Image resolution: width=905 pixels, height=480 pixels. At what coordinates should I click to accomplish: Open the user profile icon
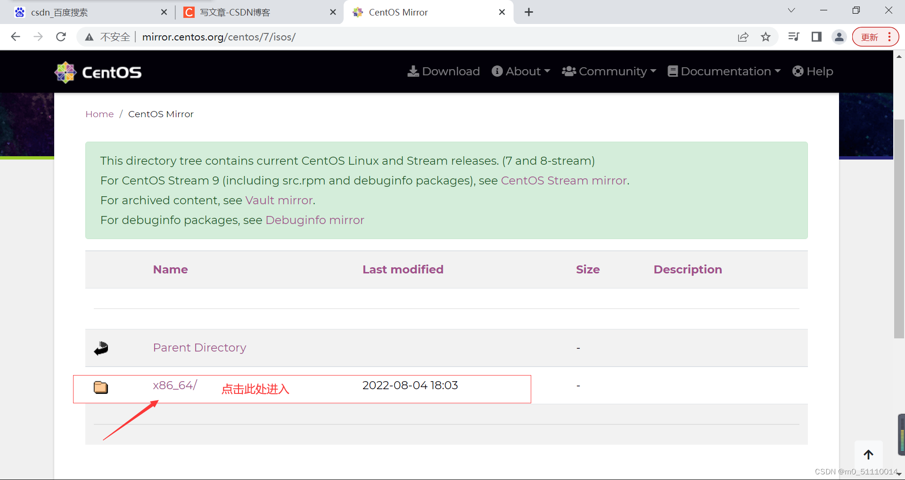coord(839,37)
